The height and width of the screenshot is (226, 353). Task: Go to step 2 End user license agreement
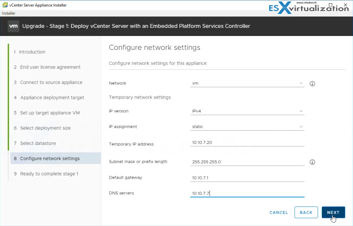tap(47, 67)
